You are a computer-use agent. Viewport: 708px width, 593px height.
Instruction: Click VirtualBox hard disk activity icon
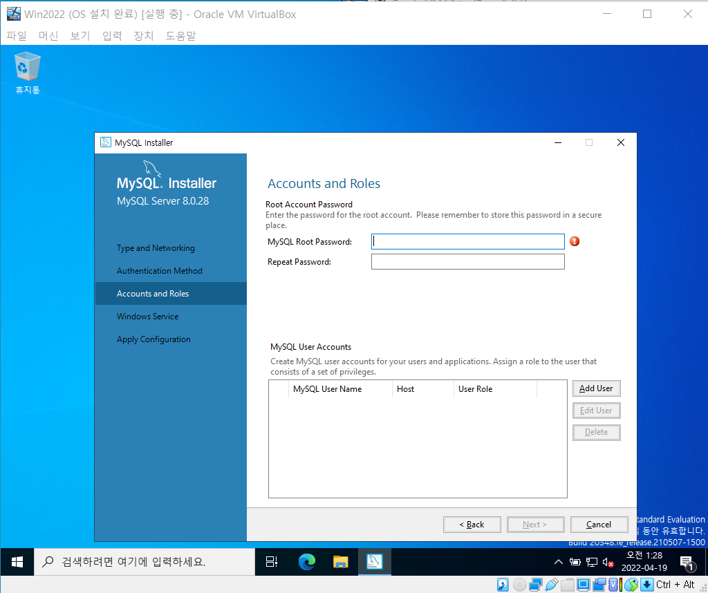[x=503, y=585]
